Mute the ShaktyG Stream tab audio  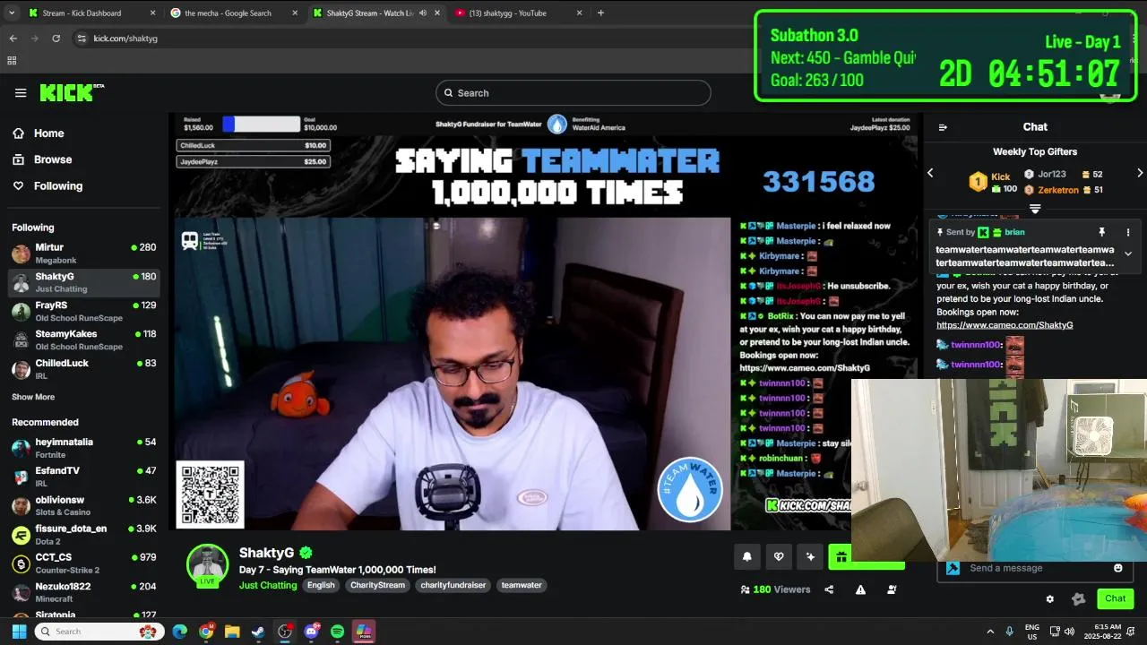pos(423,13)
